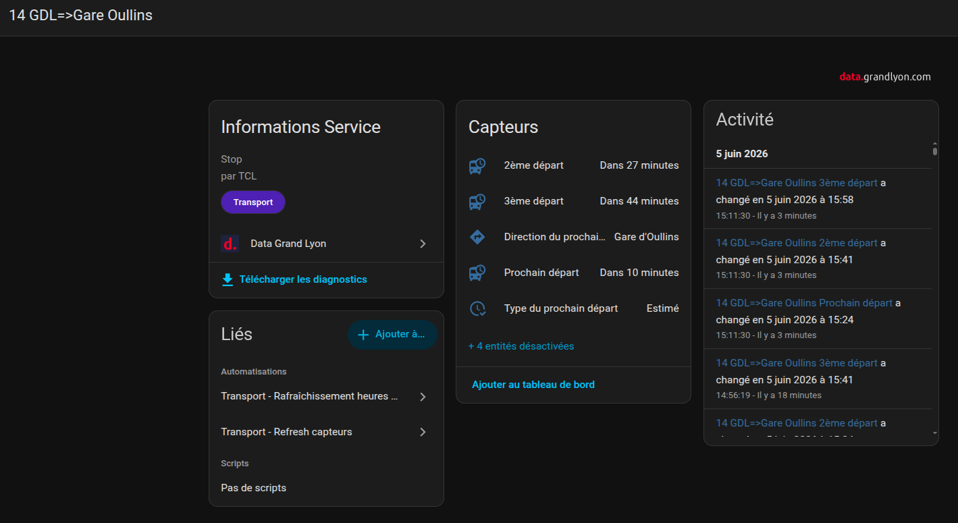Screen dimensions: 958x523
Task: Select the Prochain départ sensor row
Action: coord(573,273)
